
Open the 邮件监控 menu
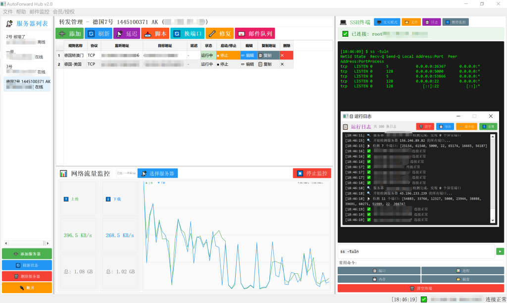[40, 12]
